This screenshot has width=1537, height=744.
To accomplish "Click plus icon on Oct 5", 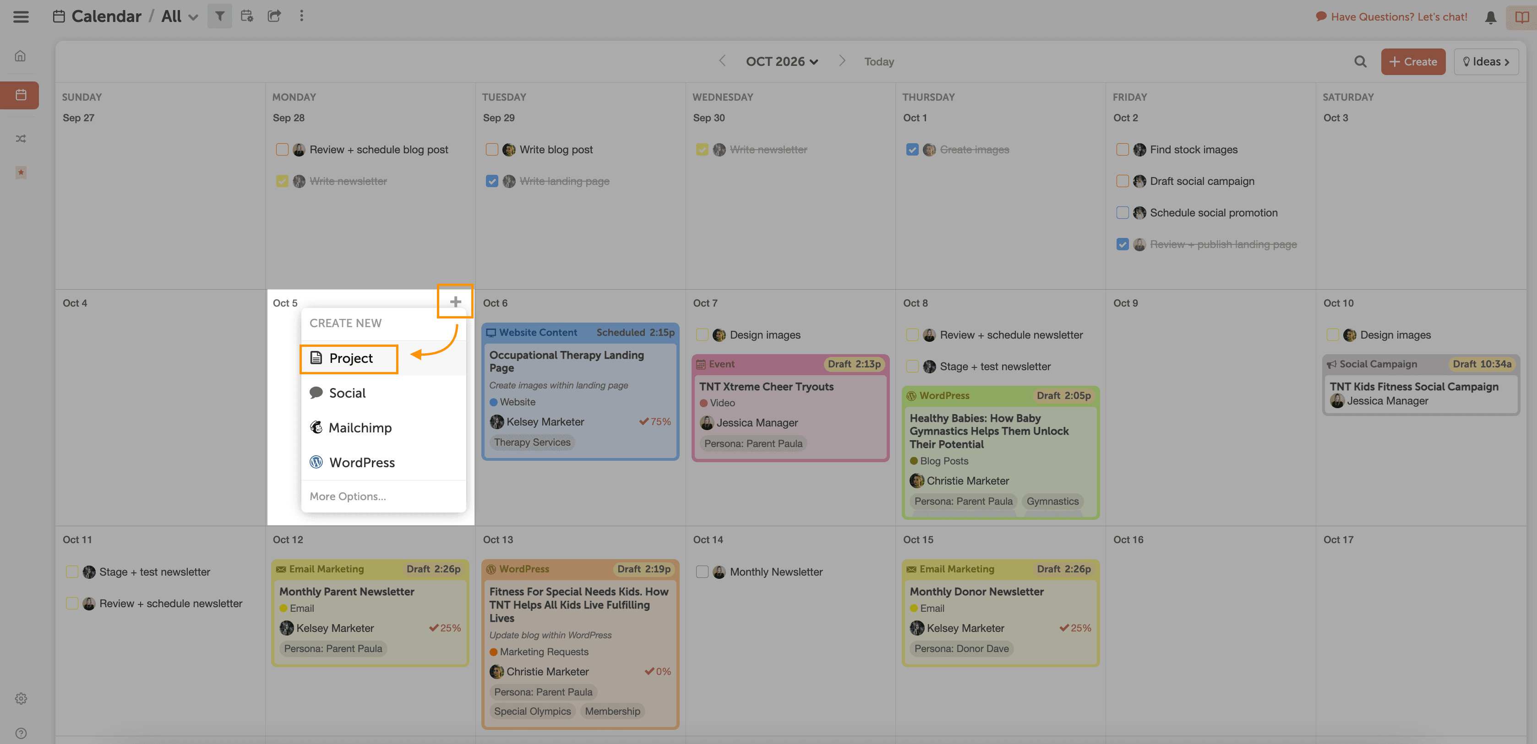I will coord(455,302).
